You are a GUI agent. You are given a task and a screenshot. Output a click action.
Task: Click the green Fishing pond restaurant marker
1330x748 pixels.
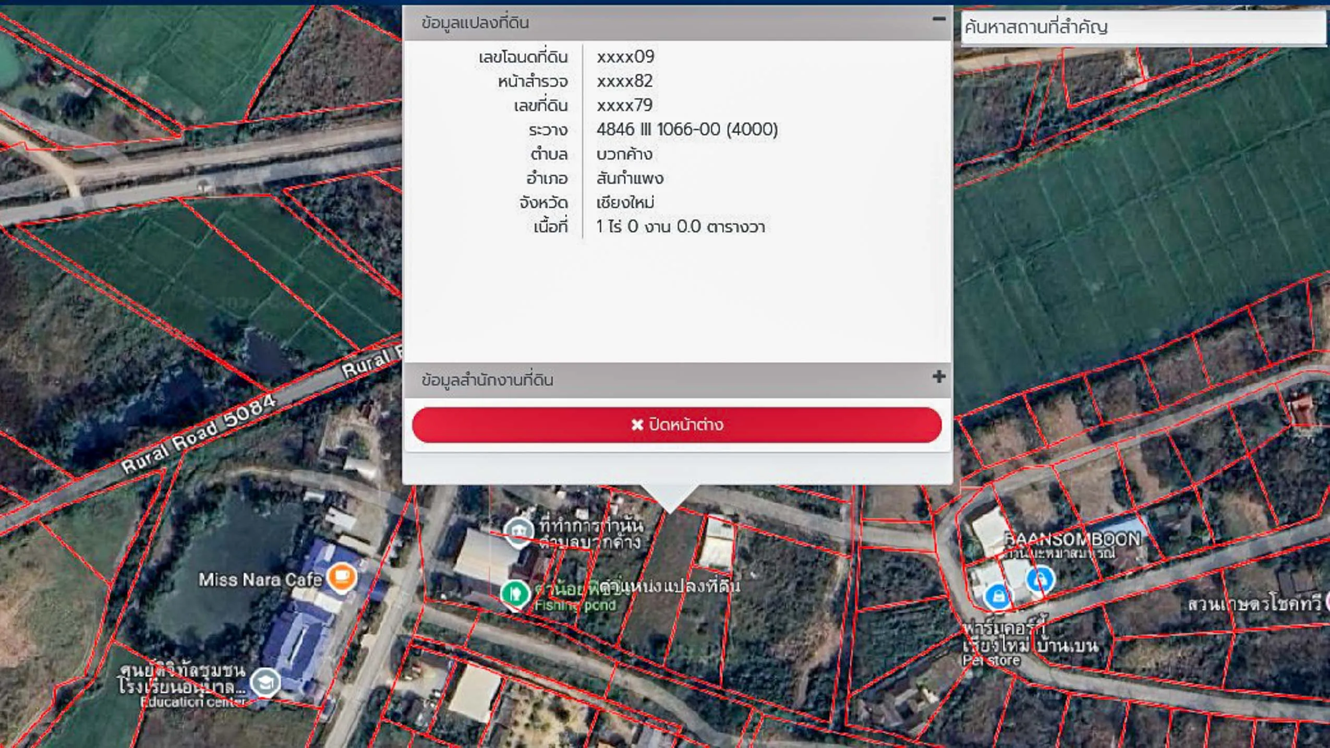[x=515, y=593]
